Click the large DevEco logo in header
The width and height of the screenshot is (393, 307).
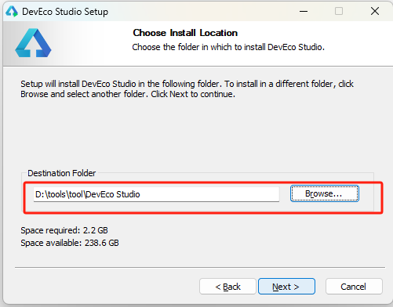pos(33,43)
